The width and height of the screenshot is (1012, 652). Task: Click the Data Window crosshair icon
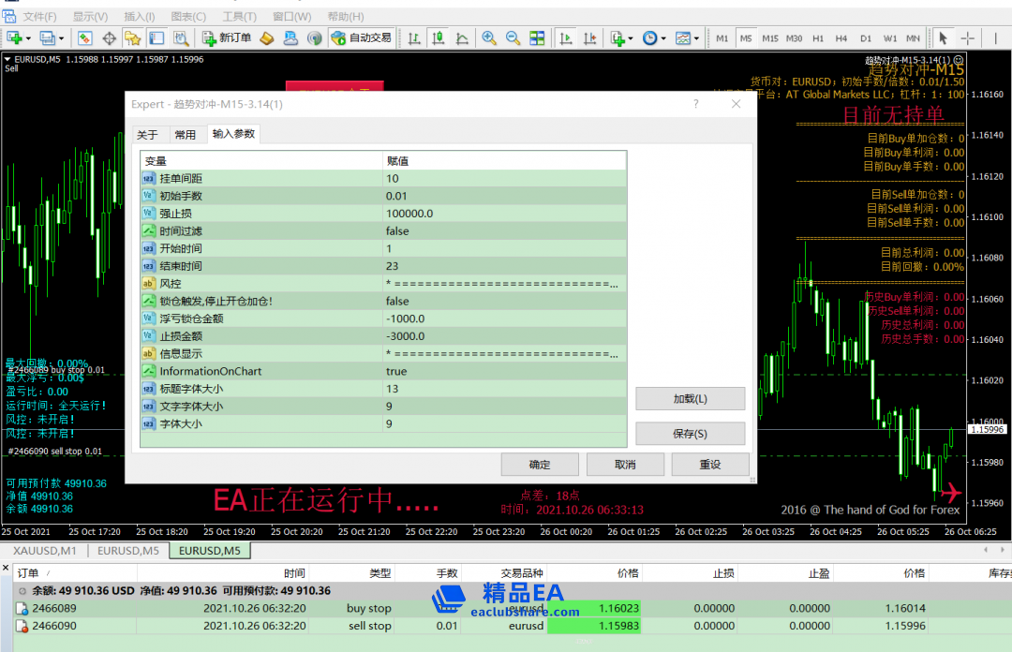(109, 38)
